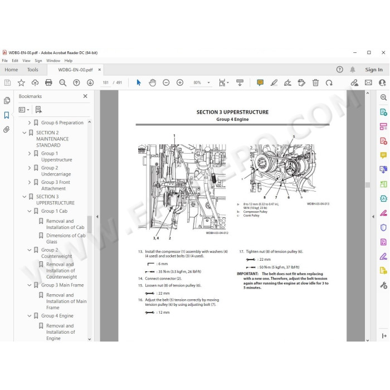Go to next page

pyautogui.click(x=90, y=83)
